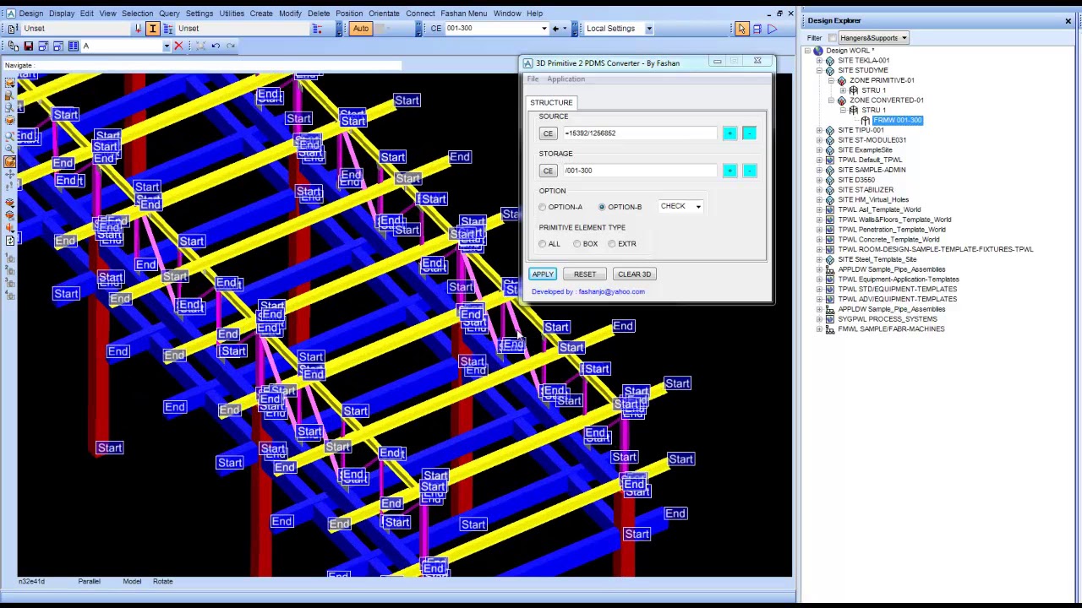
Task: Click the Design WORL globe icon
Action: pyautogui.click(x=817, y=51)
